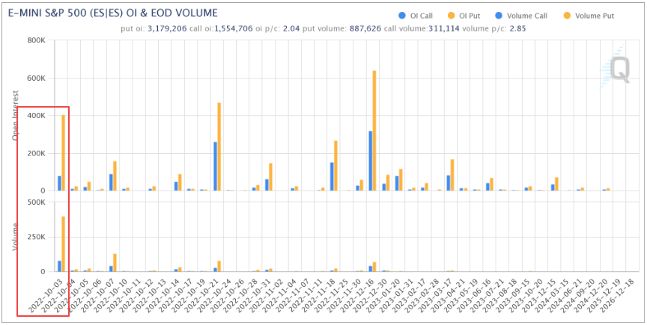This screenshot has height=325, width=647.
Task: Select the OI Put bar for 2022-11-18
Action: [335, 166]
